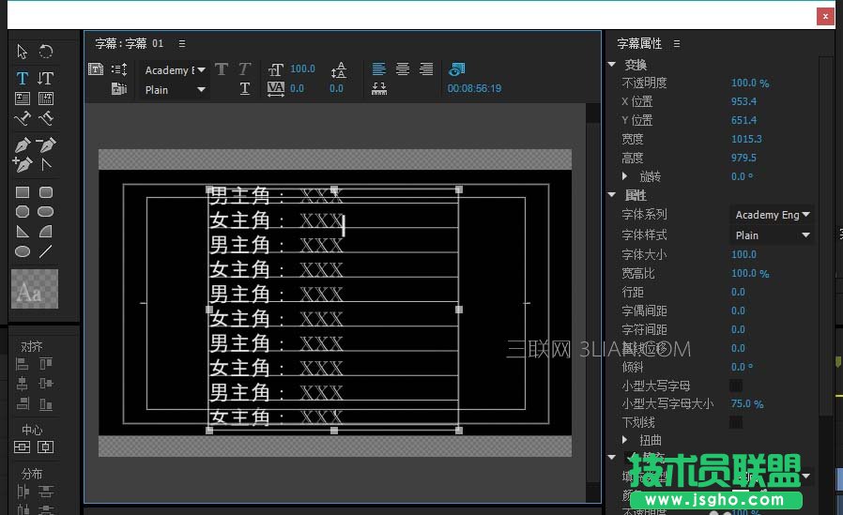Center-align text in toolbar
The height and width of the screenshot is (515, 843).
point(403,69)
